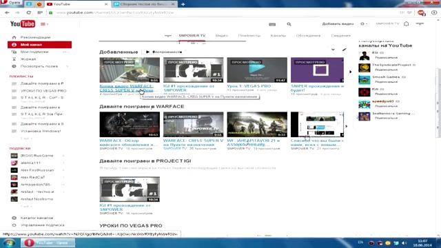The image size is (441, 248).
Task: Open Channel catalog link in sidebar
Action: pos(37,218)
